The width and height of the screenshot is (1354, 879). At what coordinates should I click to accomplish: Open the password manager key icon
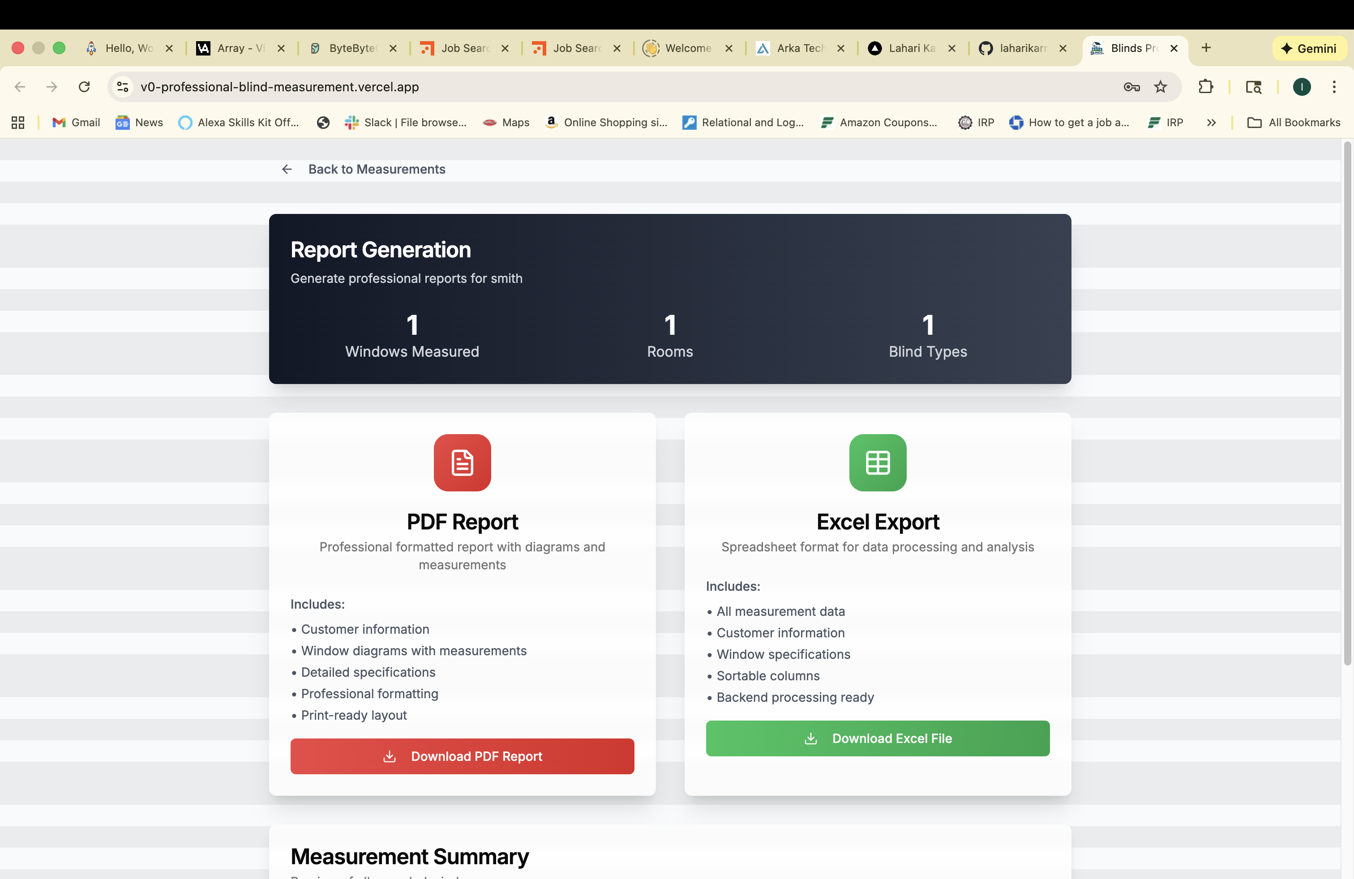(x=1131, y=86)
